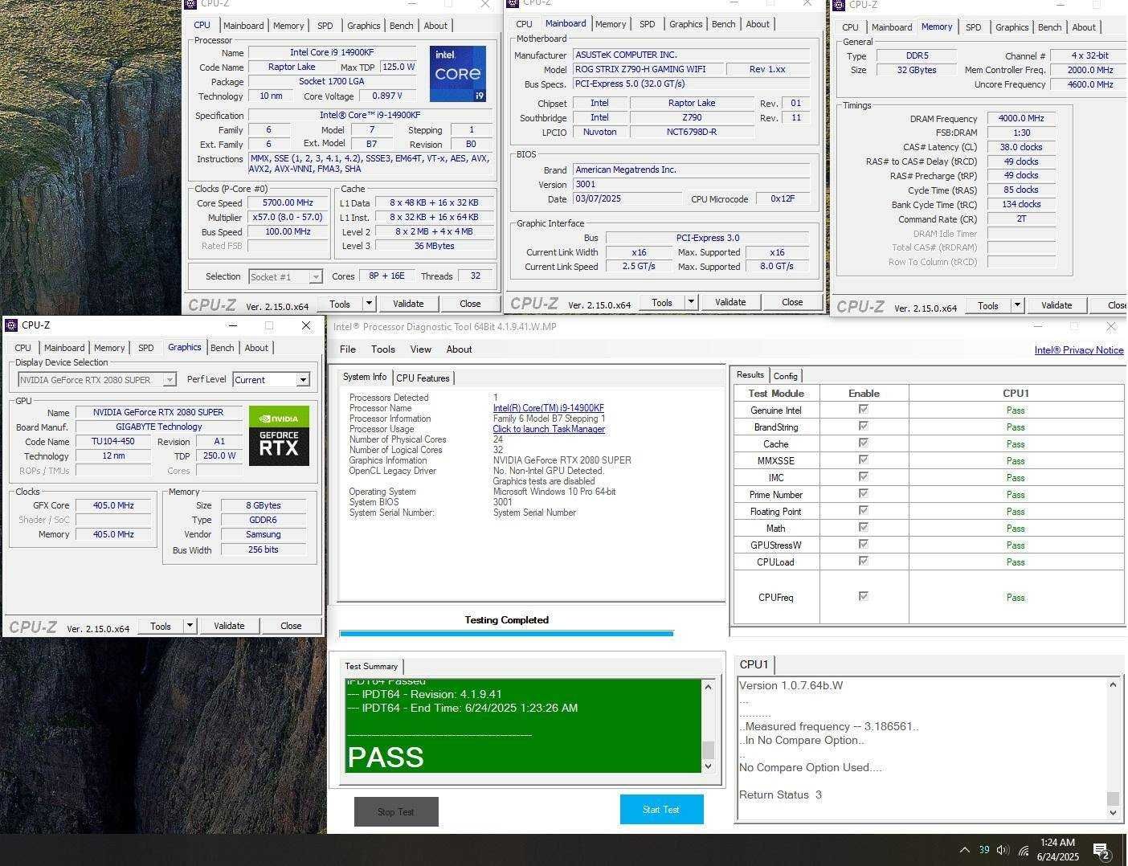Click the Test Summary tab
The height and width of the screenshot is (866, 1128).
click(371, 667)
